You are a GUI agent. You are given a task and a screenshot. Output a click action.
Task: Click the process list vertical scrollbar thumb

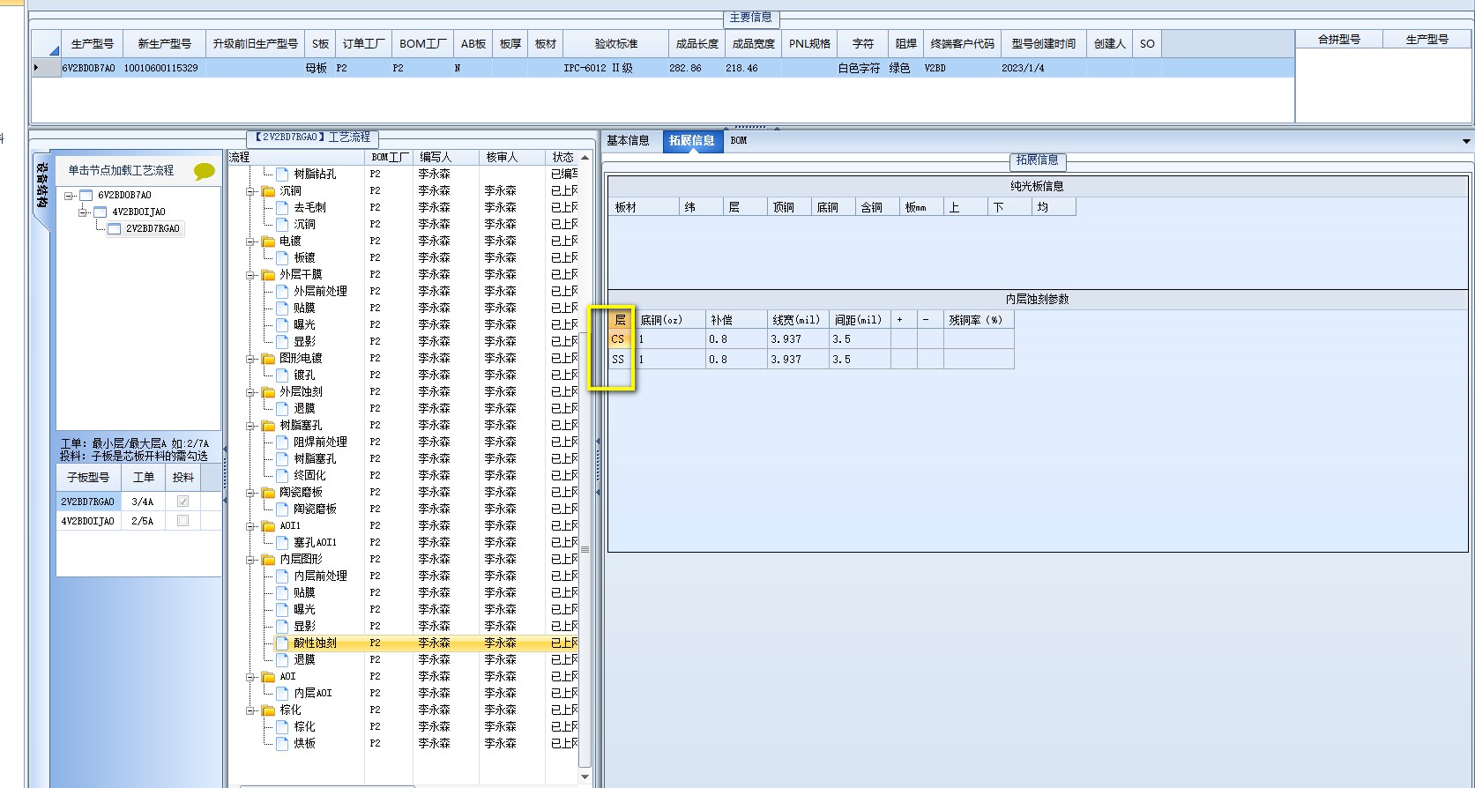tap(585, 550)
